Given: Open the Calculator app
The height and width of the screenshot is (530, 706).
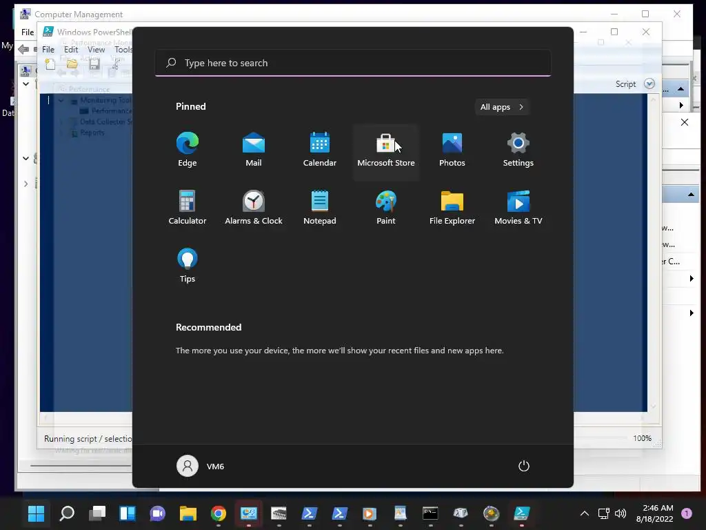Looking at the screenshot, I should point(188,208).
